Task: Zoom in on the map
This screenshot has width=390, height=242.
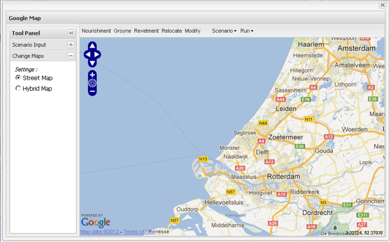Action: (x=92, y=74)
